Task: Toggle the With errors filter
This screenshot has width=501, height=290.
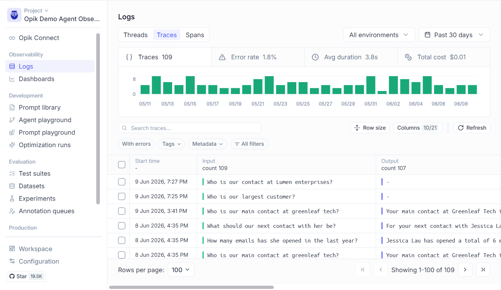Action: click(x=136, y=144)
